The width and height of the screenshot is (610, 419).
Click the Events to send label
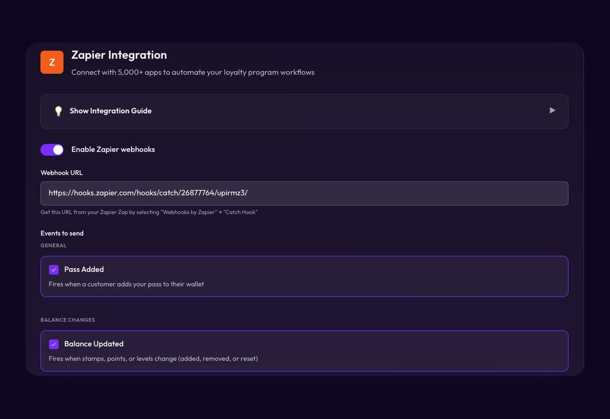[62, 233]
